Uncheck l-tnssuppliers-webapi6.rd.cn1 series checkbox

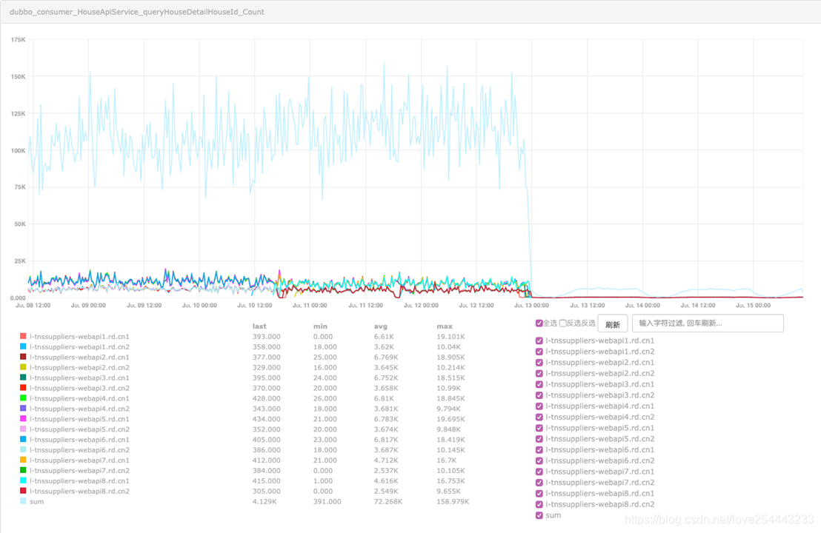tap(539, 450)
